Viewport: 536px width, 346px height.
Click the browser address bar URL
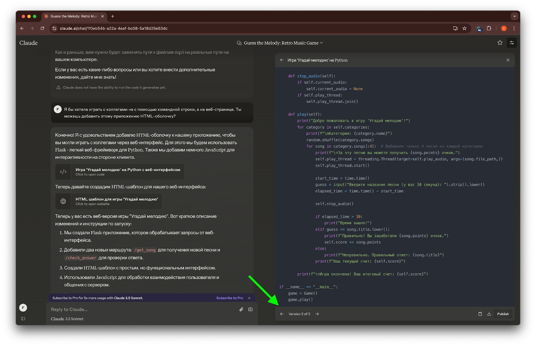pos(114,28)
